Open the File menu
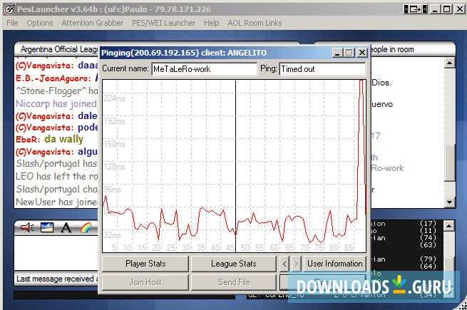The height and width of the screenshot is (310, 467). click(x=12, y=23)
